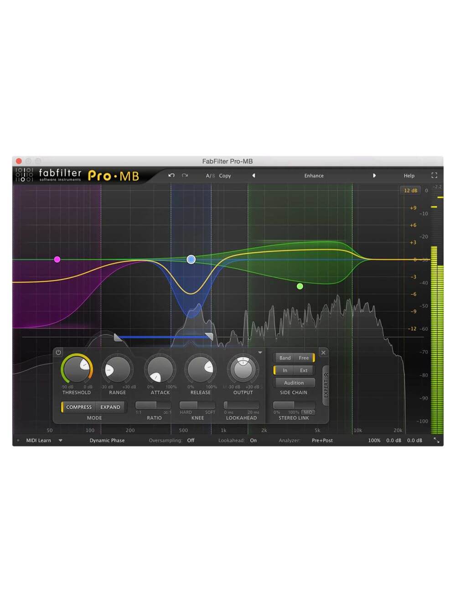The image size is (456, 602).
Task: Click the 100% mix value
Action: pos(374,441)
